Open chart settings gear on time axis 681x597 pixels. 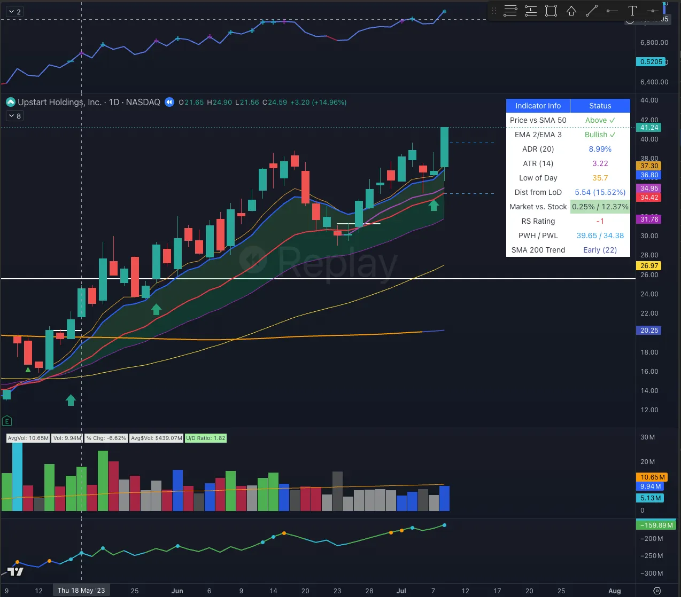[x=657, y=591]
